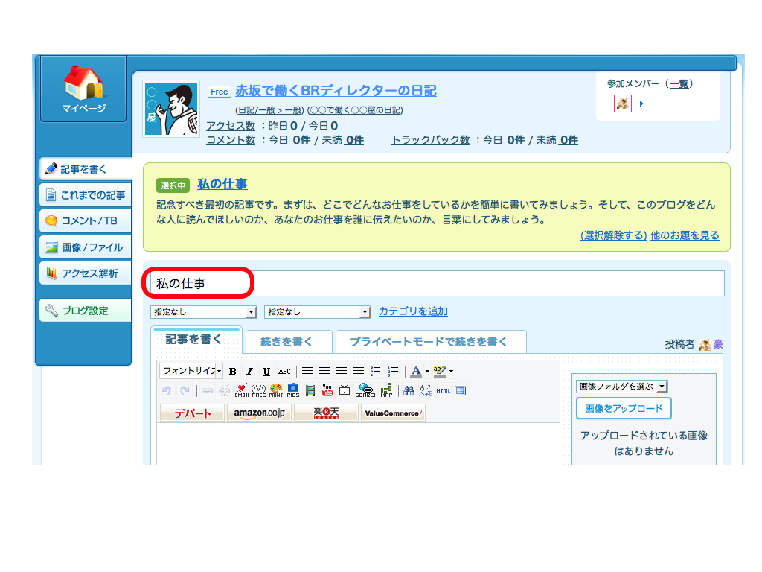Insert a YouTube video

327,390
